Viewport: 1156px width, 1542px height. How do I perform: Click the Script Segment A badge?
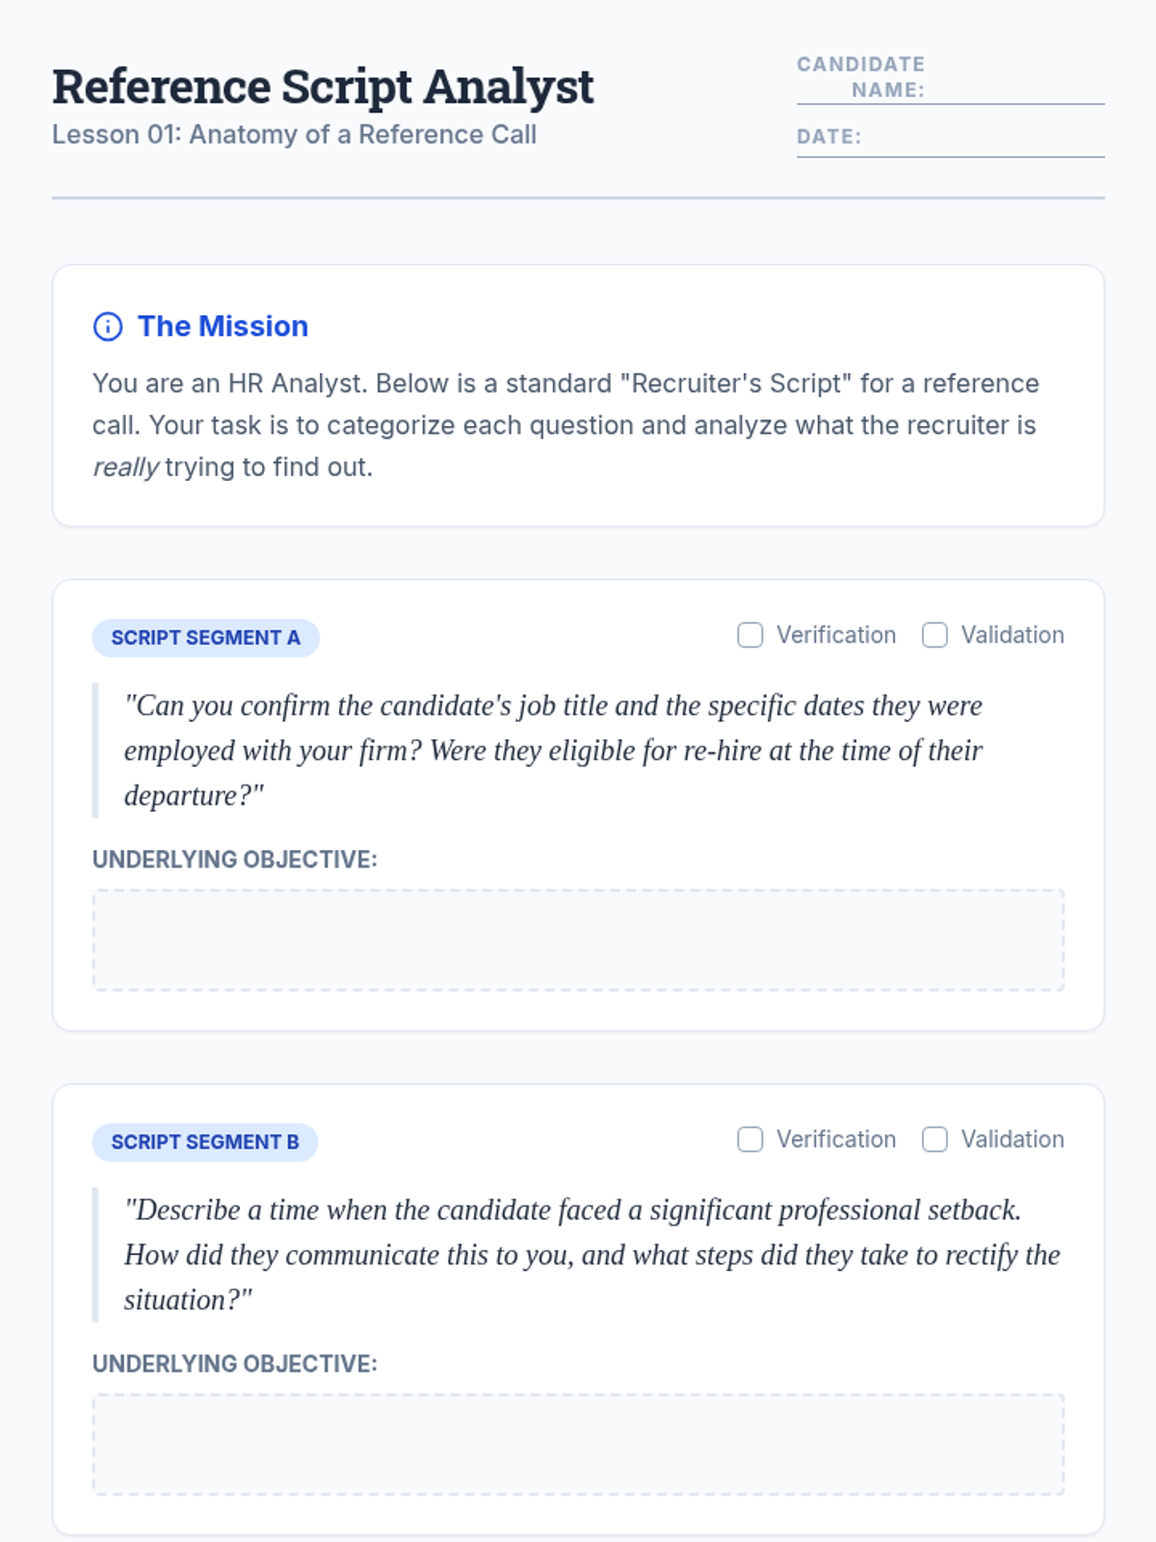(x=205, y=638)
